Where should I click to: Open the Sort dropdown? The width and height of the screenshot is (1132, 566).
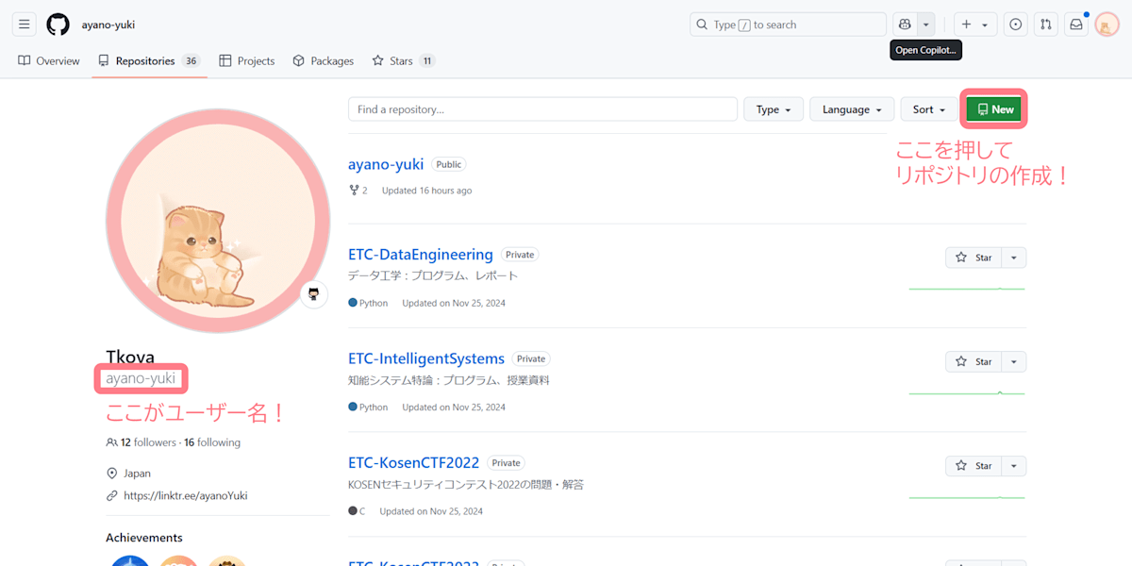[x=929, y=109]
